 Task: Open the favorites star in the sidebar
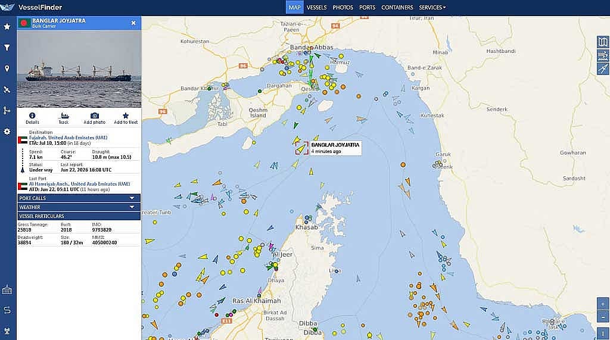7,26
